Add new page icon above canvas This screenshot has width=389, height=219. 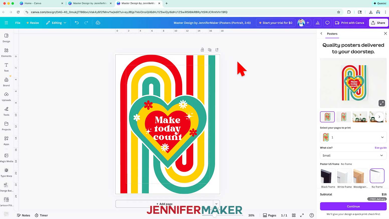pyautogui.click(x=217, y=50)
